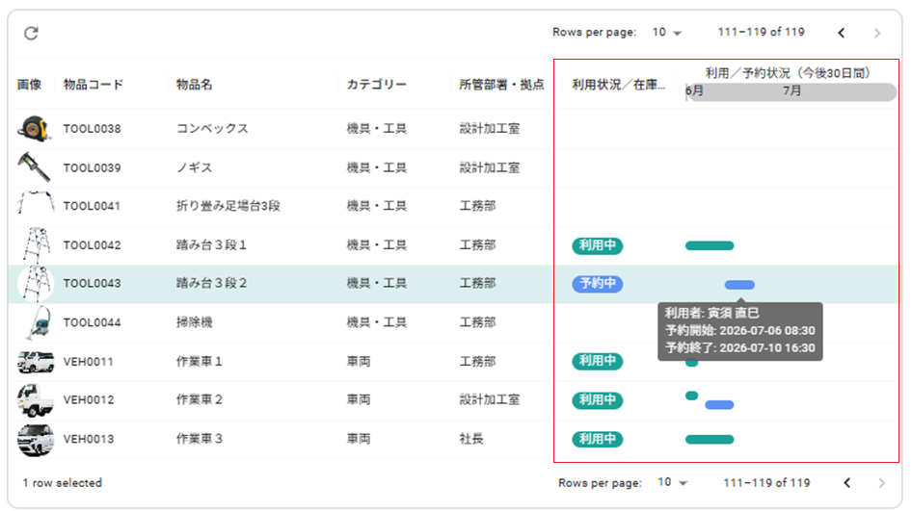Go to next page using bottom chevron
The image size is (912, 511).
coord(882,482)
